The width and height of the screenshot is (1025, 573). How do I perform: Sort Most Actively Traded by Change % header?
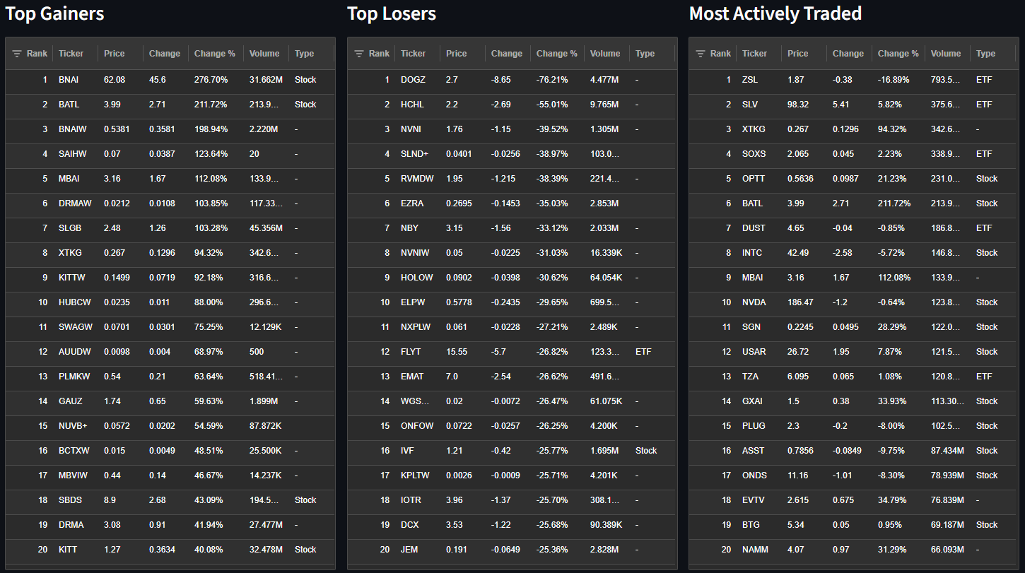click(898, 54)
